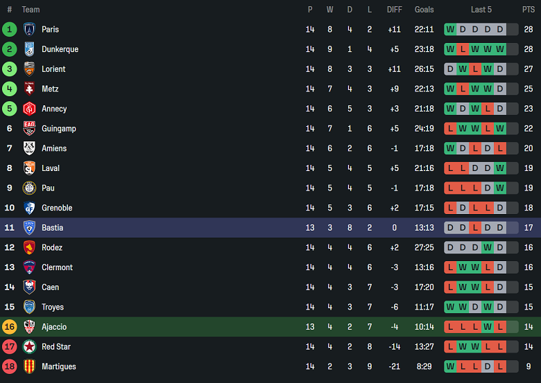Click the Last 5 column header

click(x=481, y=10)
